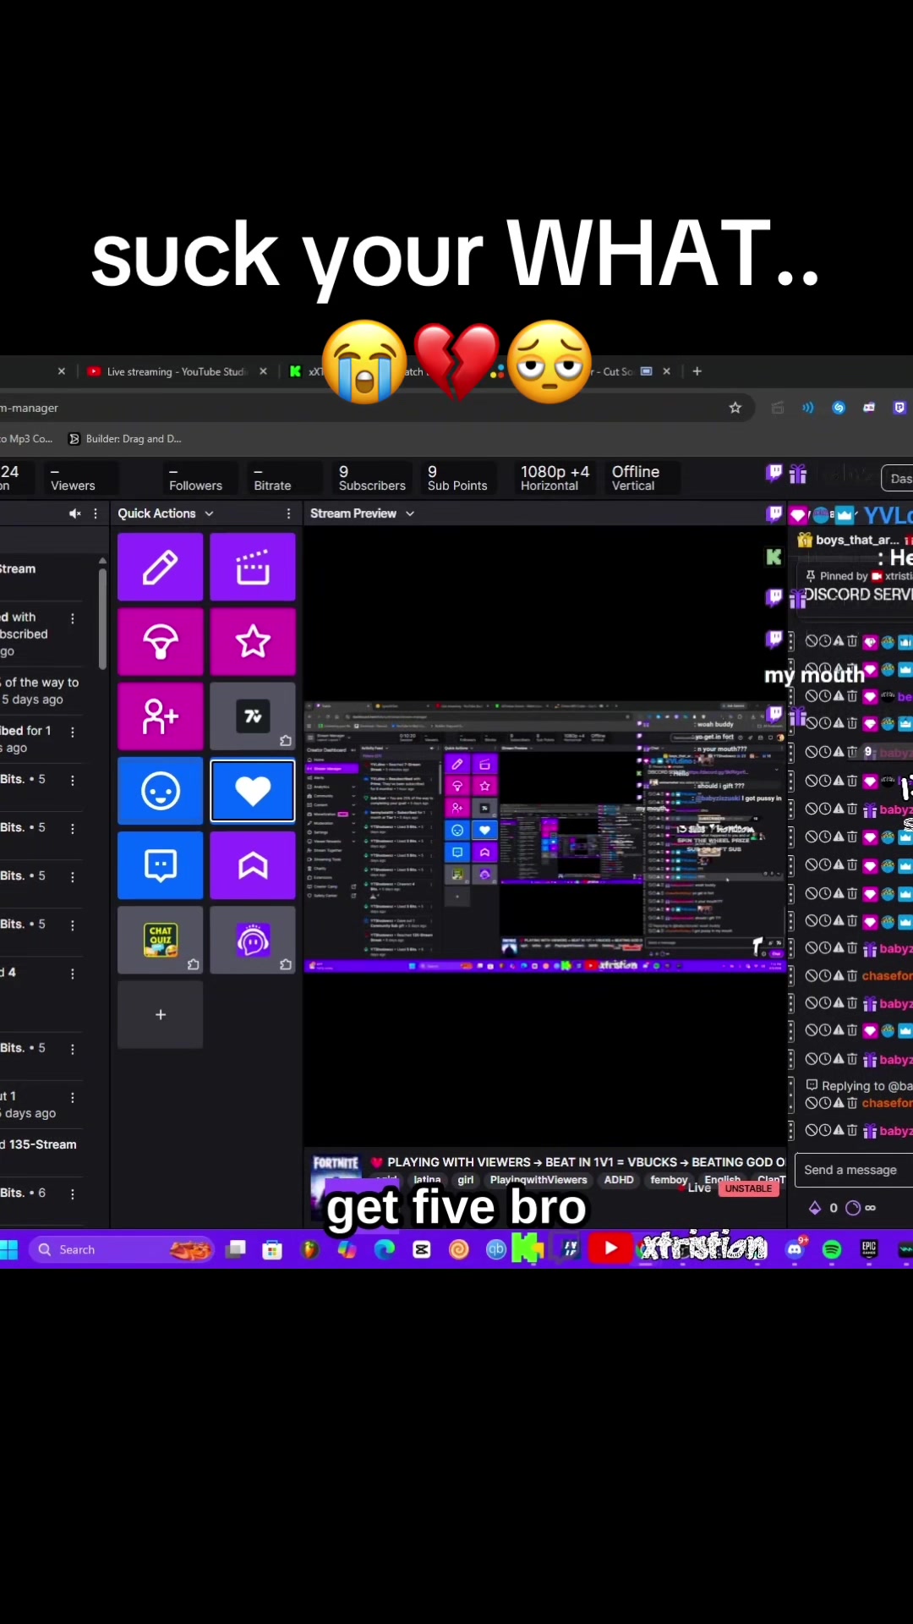
Task: Open three-dot menu on 'd 4' activity row
Action: coord(73,974)
